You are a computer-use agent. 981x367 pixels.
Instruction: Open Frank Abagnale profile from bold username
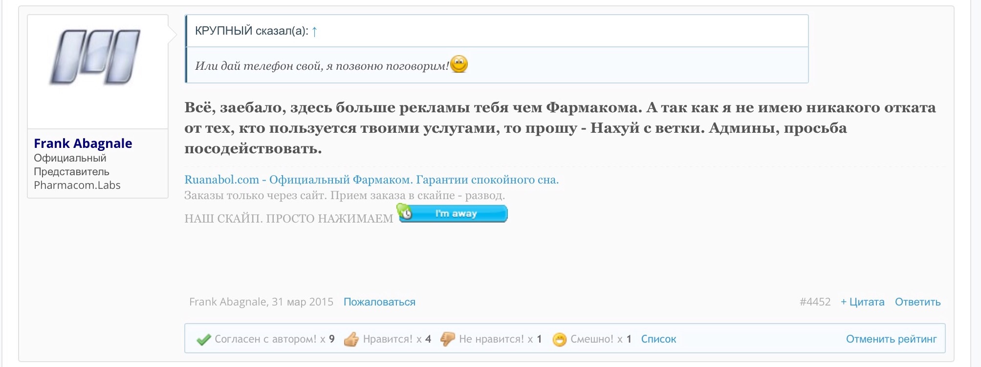point(83,143)
